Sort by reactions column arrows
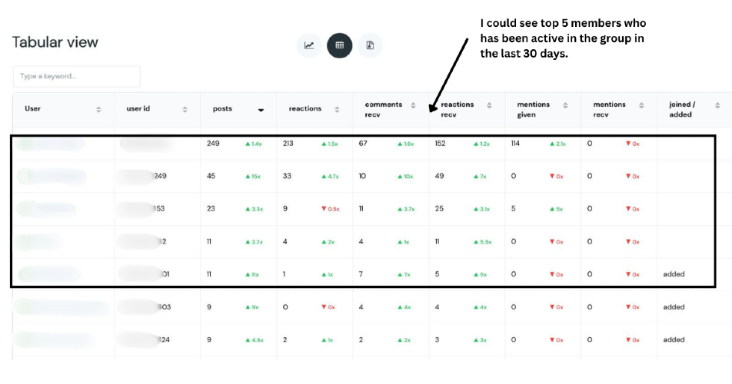This screenshot has height=384, width=732. point(337,110)
